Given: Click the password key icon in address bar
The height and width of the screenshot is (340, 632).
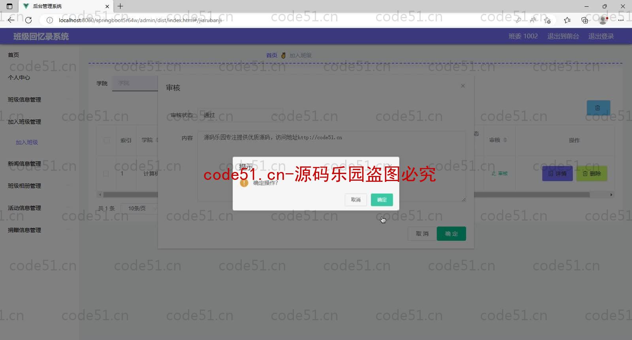Looking at the screenshot, I should click(x=518, y=20).
